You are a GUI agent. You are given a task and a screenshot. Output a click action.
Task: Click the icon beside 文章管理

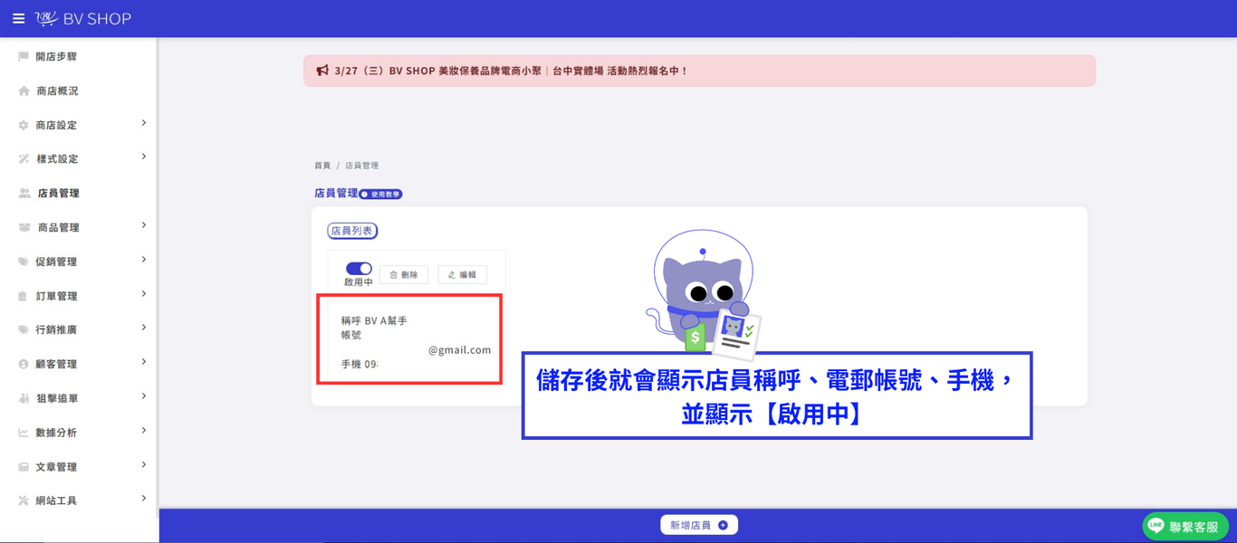coord(24,467)
